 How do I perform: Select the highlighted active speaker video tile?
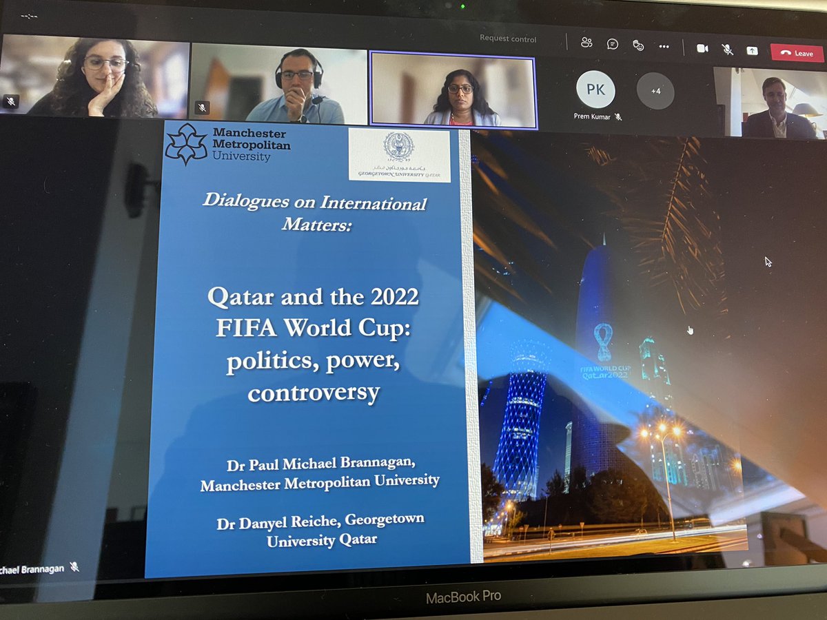click(453, 90)
